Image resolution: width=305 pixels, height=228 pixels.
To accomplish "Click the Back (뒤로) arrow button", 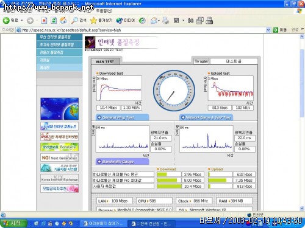I will pos(6,20).
